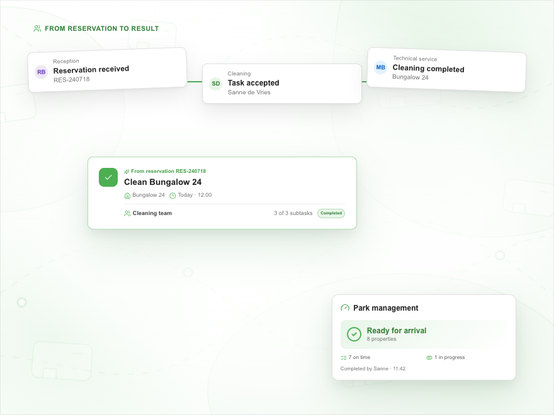Click the gauge icon near Park management
The width and height of the screenshot is (554, 415).
pos(345,308)
